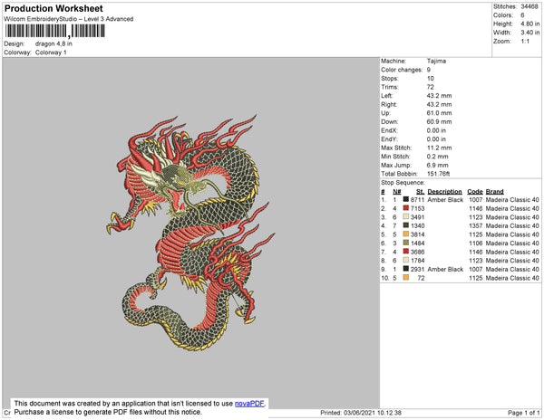The image size is (544, 420).
Task: Open the novaPDF link in the notice
Action: coord(249,404)
